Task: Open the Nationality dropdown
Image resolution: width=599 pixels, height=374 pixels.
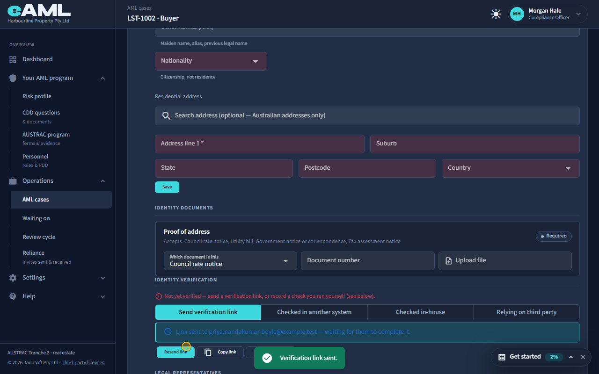Action: click(x=211, y=61)
